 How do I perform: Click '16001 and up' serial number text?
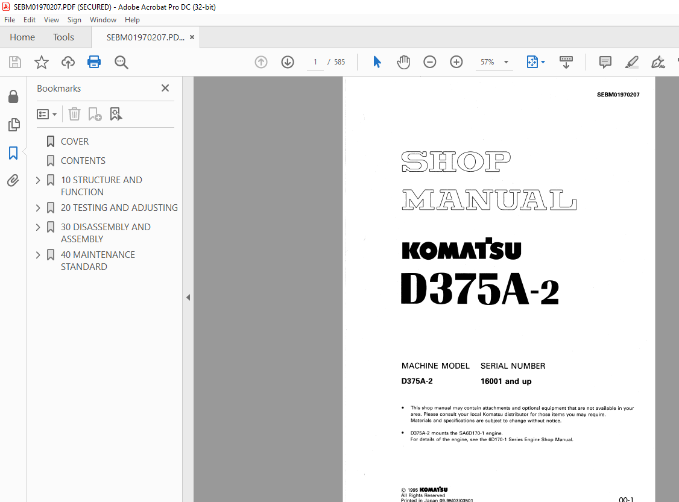tap(506, 381)
